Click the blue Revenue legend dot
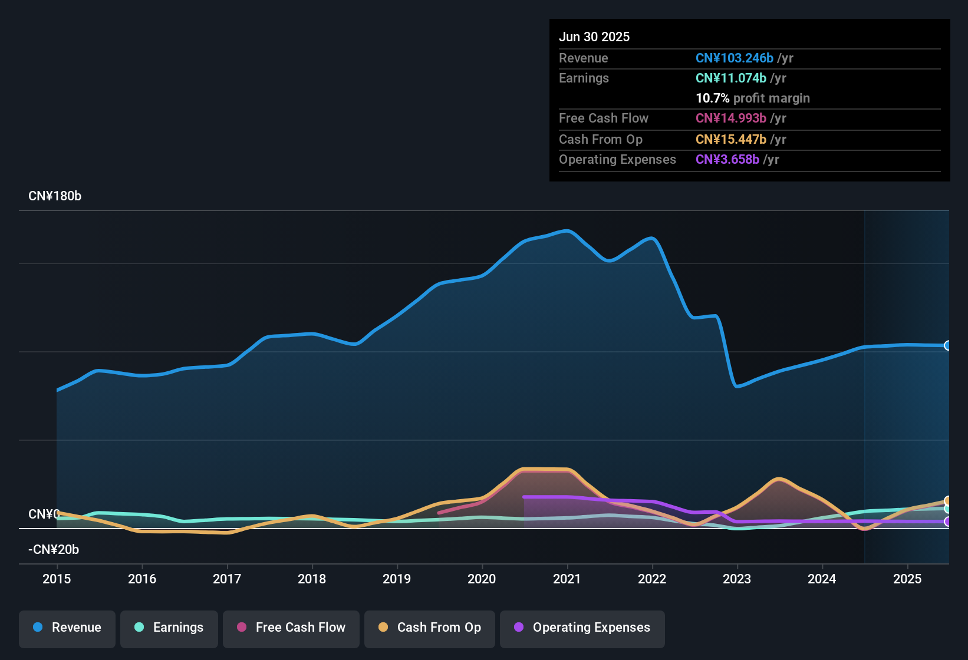 (38, 628)
